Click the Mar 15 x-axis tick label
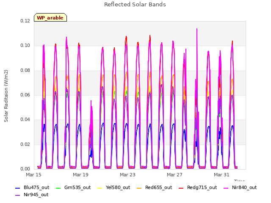271x203 pixels. pyautogui.click(x=33, y=175)
